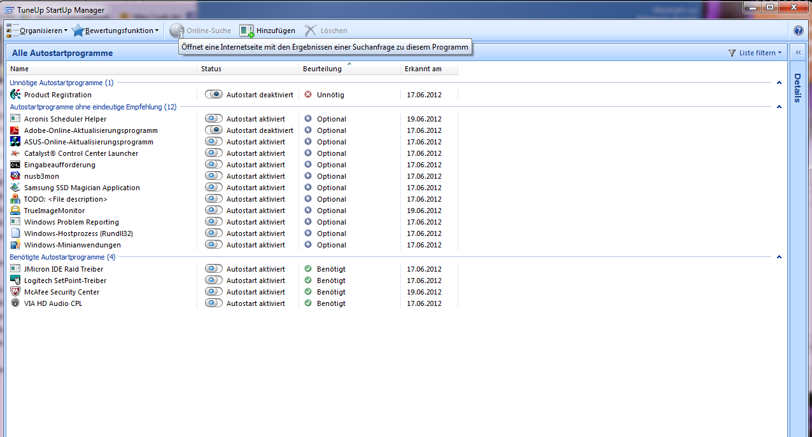812x437 pixels.
Task: Toggle autostart for McAfee Security Center
Action: (214, 292)
